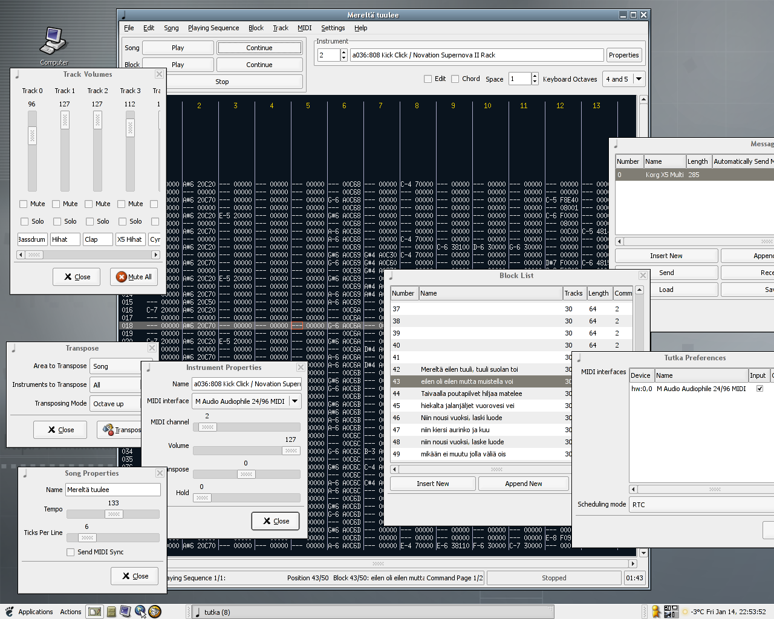The image size is (774, 619).
Task: Click Append New in Block List
Action: 523,484
